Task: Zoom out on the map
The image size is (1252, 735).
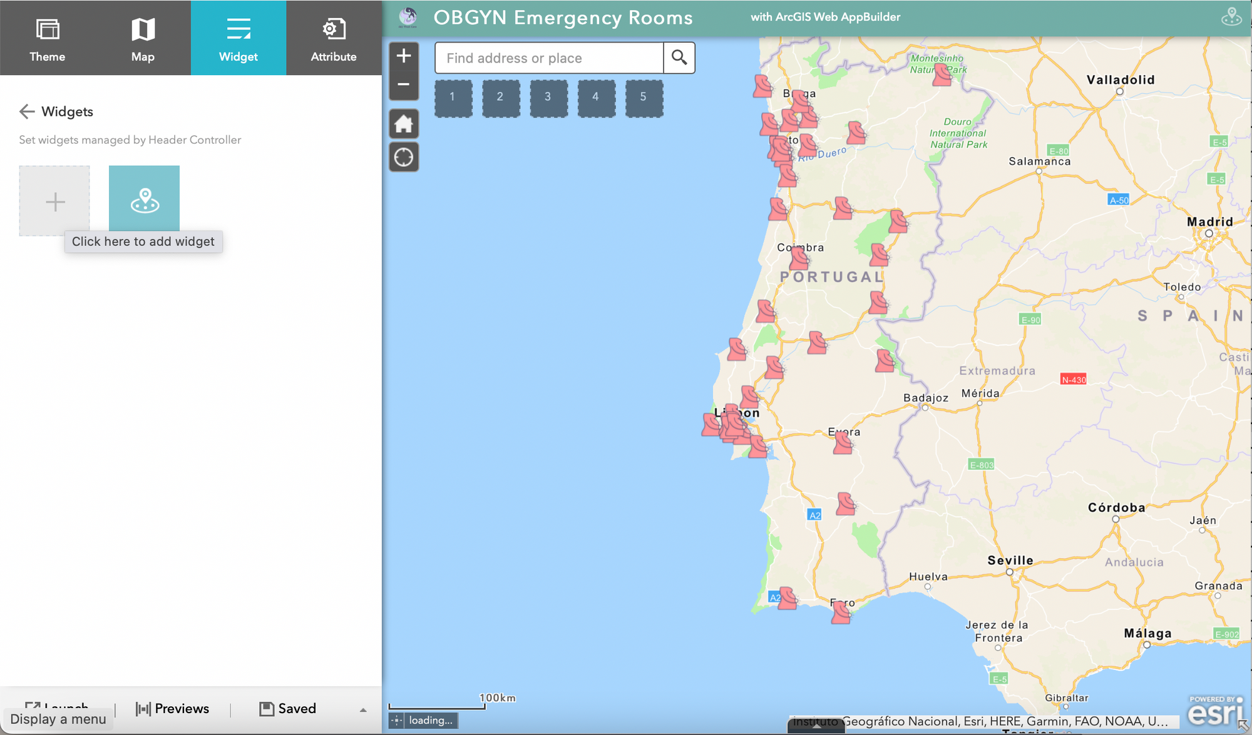Action: pyautogui.click(x=404, y=84)
